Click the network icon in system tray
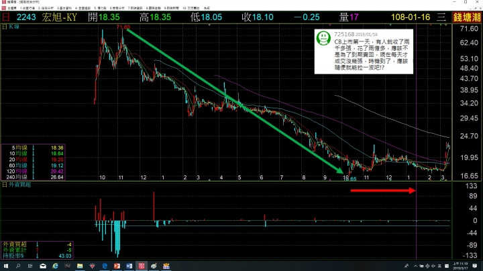 point(427,266)
